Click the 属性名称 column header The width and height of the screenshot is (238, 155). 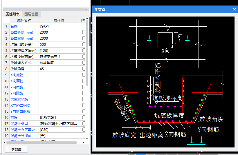click(24, 20)
